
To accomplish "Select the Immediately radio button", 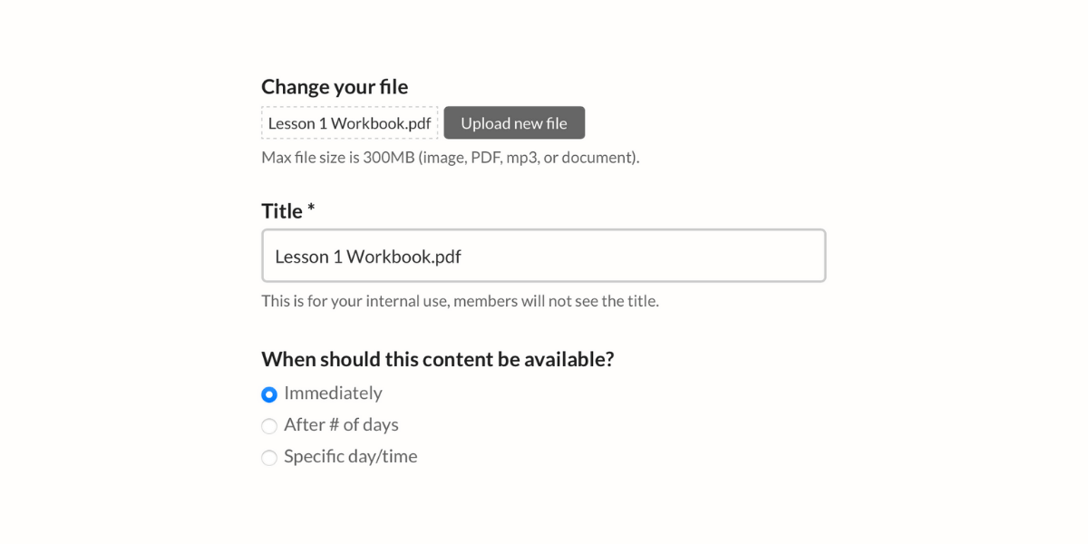I will tap(269, 394).
